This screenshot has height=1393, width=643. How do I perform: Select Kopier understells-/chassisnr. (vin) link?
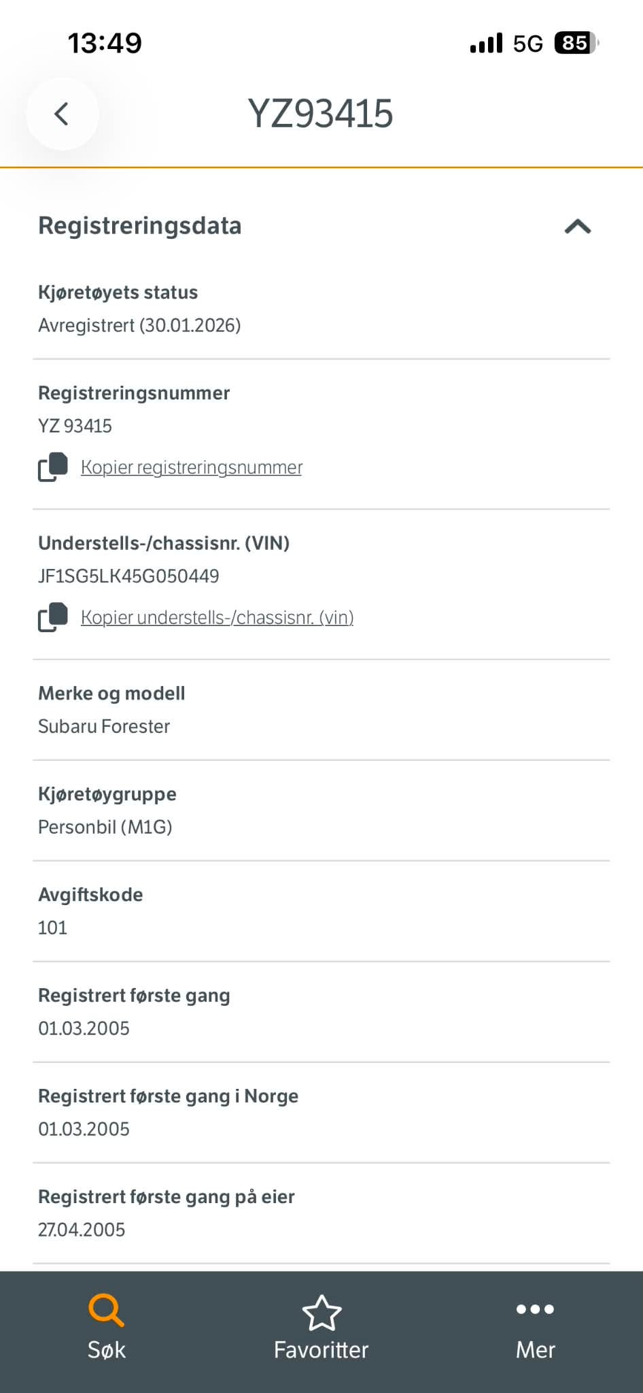click(x=217, y=618)
